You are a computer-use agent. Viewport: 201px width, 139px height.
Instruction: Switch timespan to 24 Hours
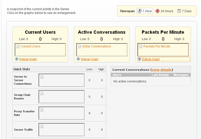click(164, 11)
